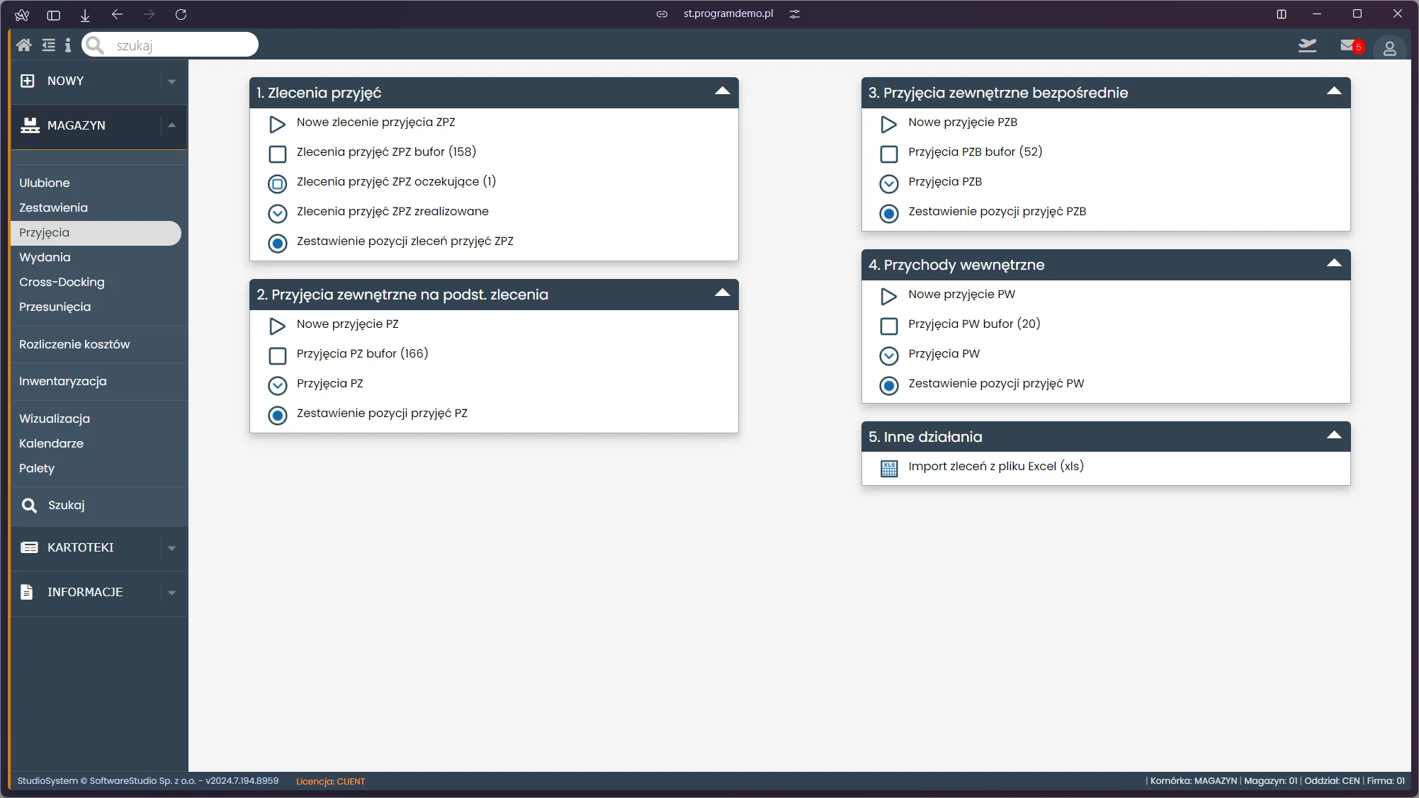The height and width of the screenshot is (798, 1419).
Task: Click square icon beside Przyjęcia PZB bufor
Action: (888, 154)
